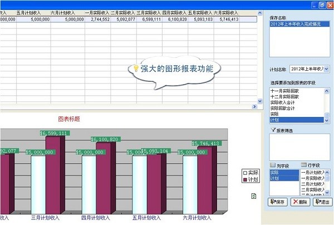Click the lightbulb icon in the callout
The height and width of the screenshot is (225, 334).
(136, 68)
